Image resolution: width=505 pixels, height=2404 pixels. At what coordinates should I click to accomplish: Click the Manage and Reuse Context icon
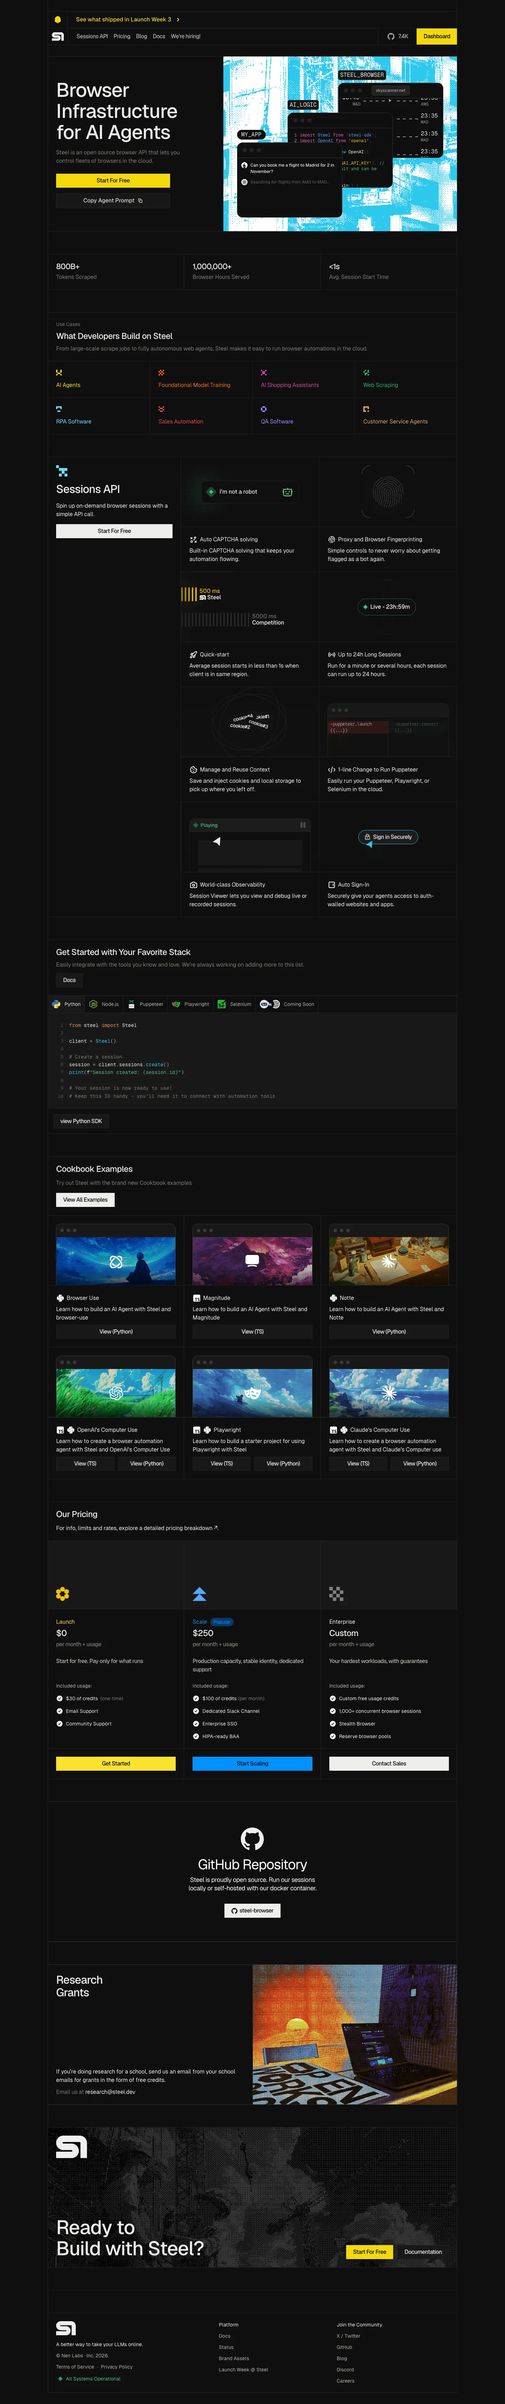click(x=193, y=770)
